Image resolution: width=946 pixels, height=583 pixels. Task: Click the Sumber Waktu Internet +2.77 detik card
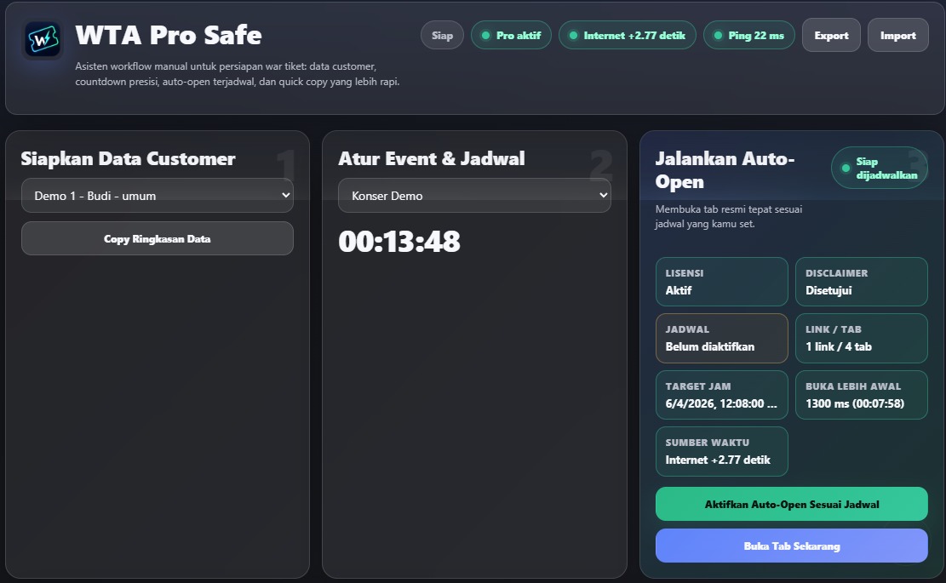click(x=721, y=452)
